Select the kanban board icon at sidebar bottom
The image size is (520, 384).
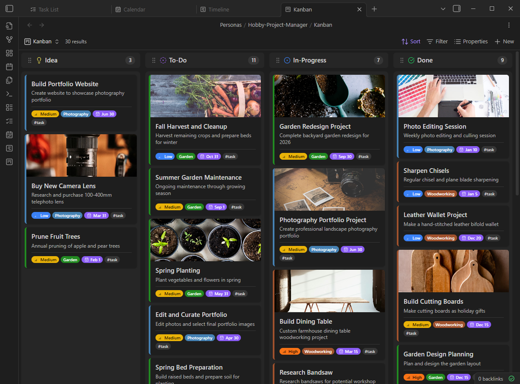point(9,162)
